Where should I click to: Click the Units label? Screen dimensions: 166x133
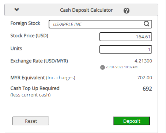coord(16,49)
